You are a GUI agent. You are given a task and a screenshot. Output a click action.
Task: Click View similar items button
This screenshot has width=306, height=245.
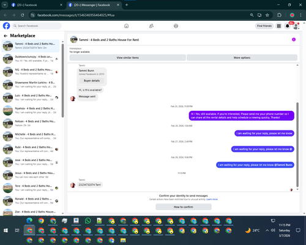click(128, 58)
